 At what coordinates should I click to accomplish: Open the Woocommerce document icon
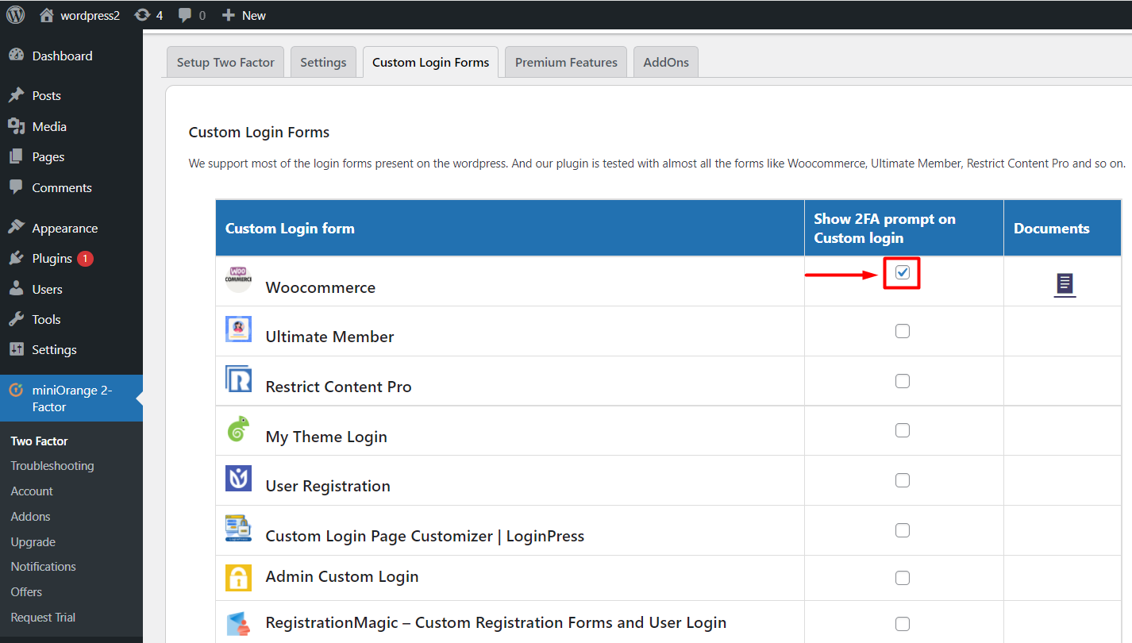1065,284
